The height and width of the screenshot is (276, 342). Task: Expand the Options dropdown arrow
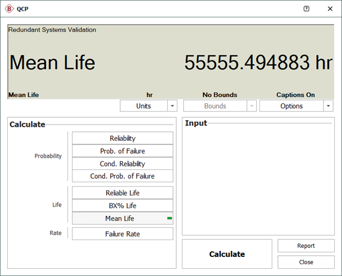(x=328, y=106)
